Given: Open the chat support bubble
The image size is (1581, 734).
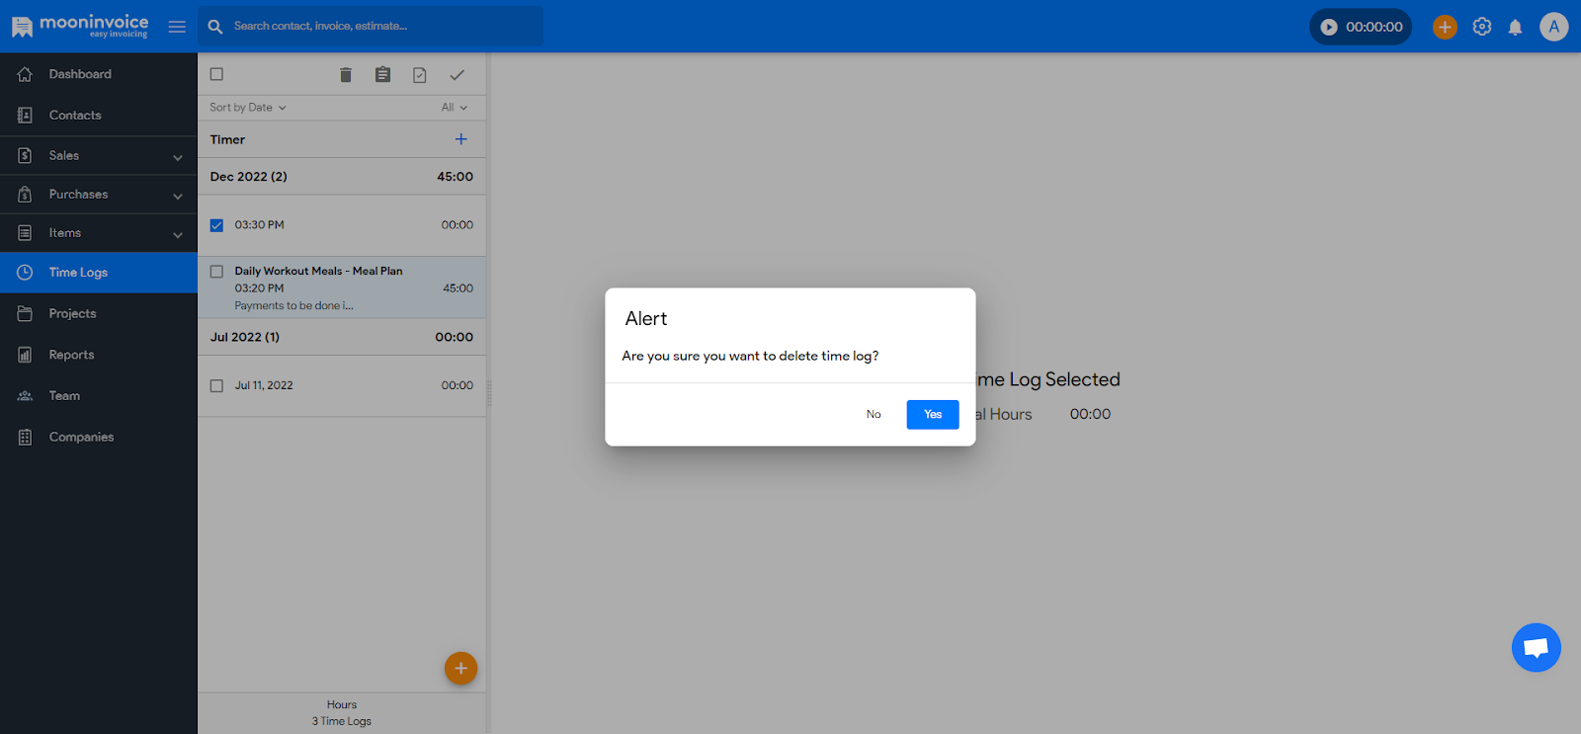Looking at the screenshot, I should (1536, 648).
